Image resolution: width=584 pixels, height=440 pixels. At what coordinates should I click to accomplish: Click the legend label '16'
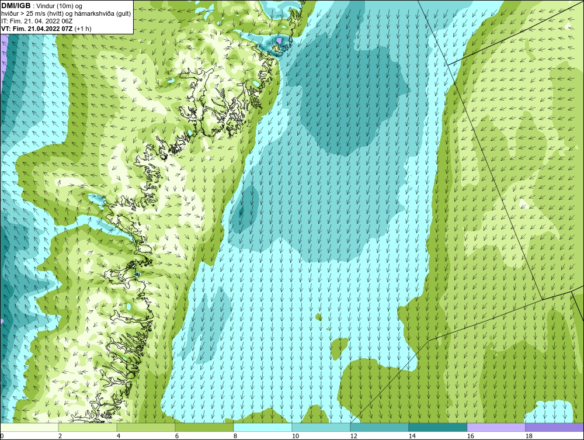(470, 436)
